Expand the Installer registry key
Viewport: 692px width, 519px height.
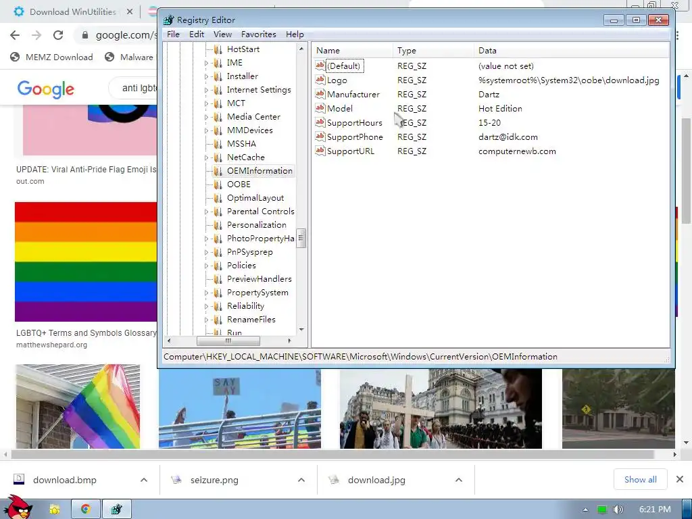[x=206, y=76]
